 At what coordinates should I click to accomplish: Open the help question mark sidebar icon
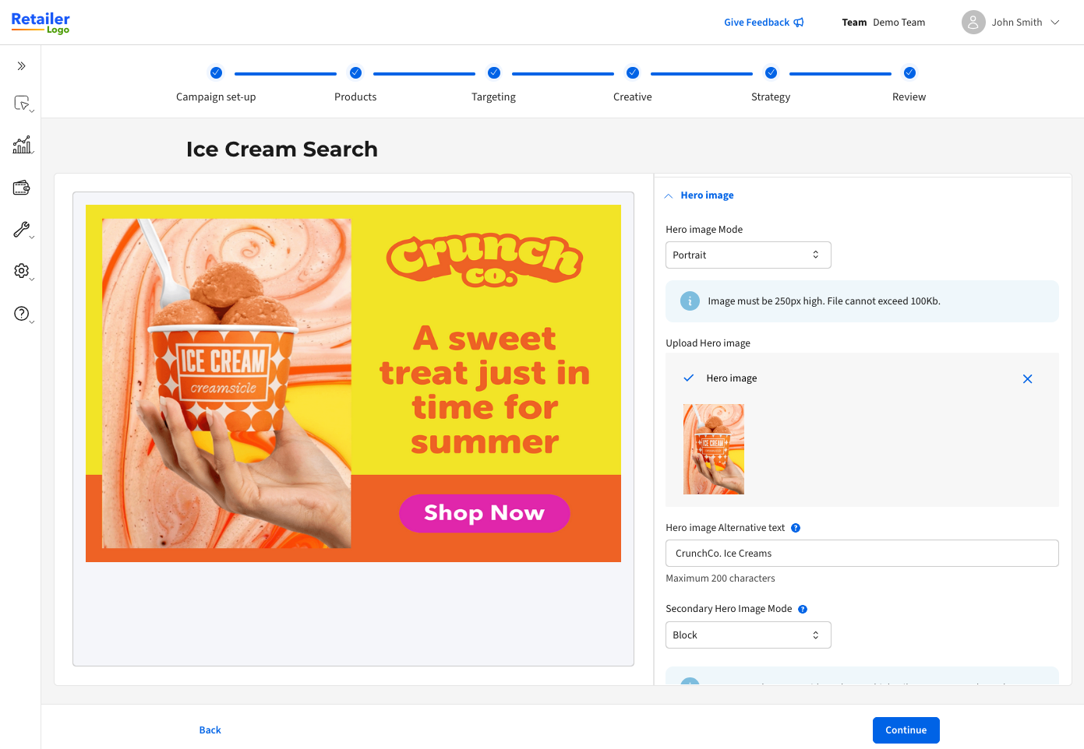pyautogui.click(x=22, y=314)
